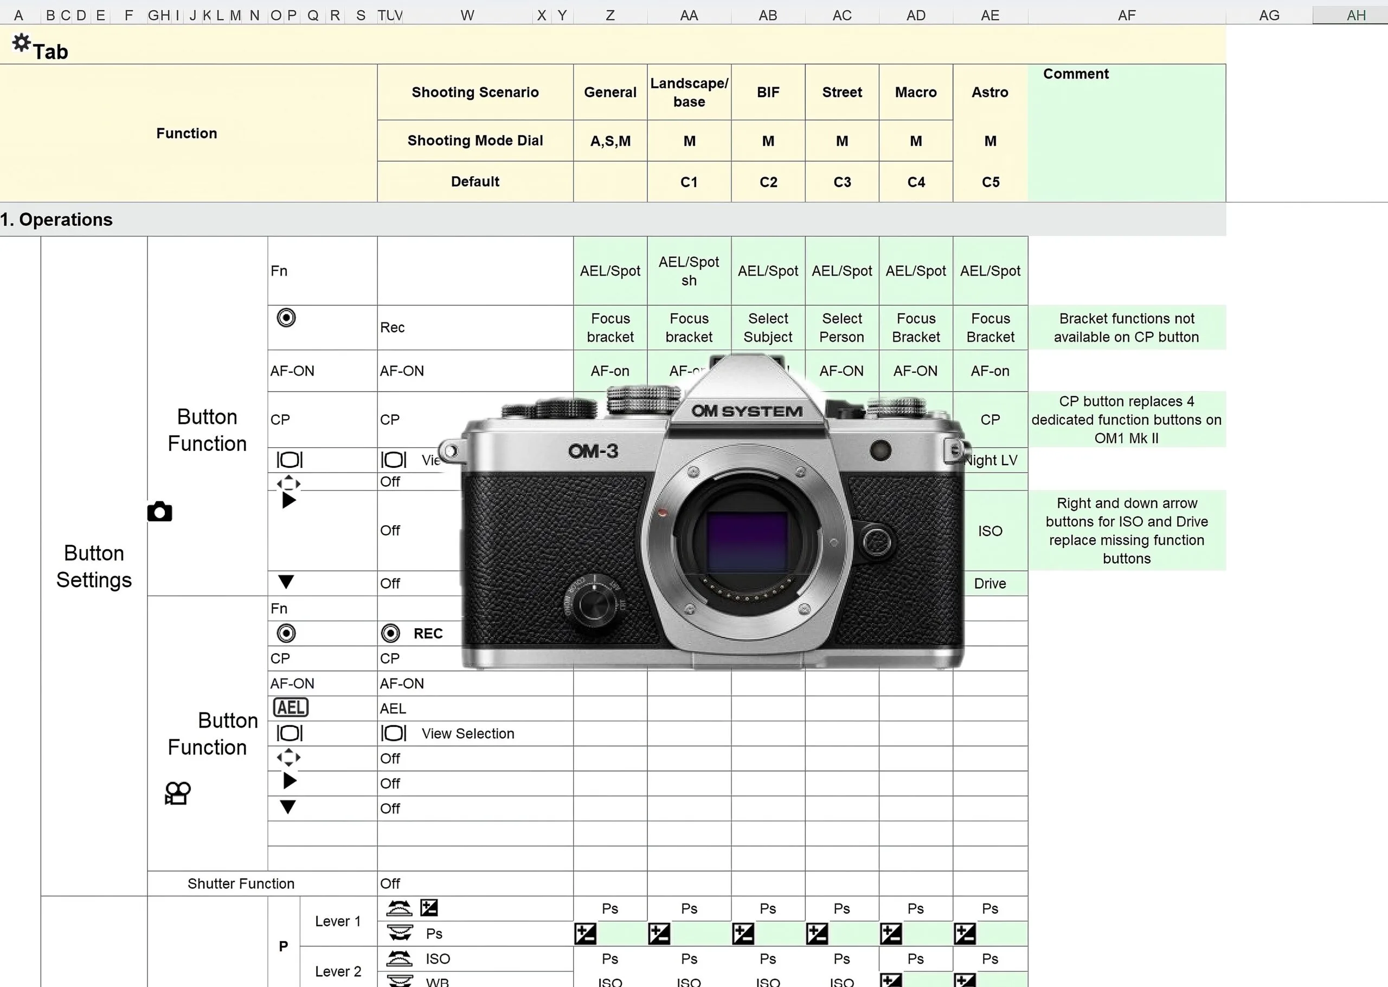
Task: Click the 'Select Person' cell
Action: [x=842, y=327]
